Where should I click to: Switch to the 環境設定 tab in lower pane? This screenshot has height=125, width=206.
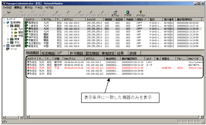point(108,53)
